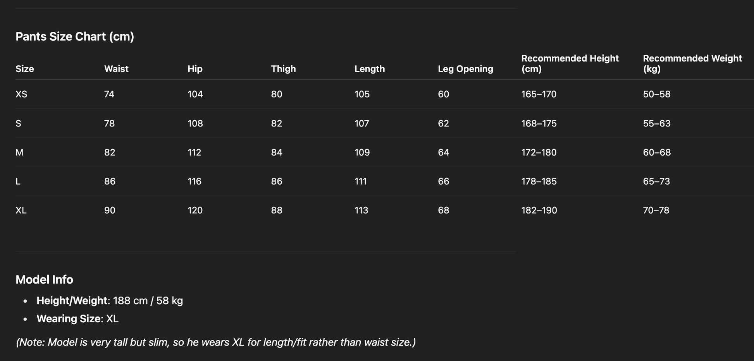This screenshot has width=754, height=361.
Task: Click the Waist column header
Action: (x=116, y=69)
